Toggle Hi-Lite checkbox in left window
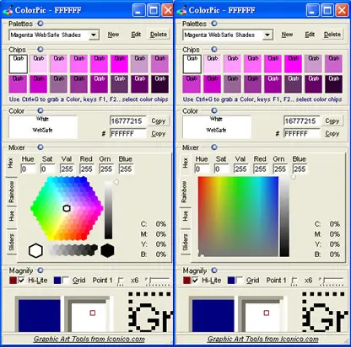Image resolution: width=351 pixels, height=348 pixels. [21, 281]
